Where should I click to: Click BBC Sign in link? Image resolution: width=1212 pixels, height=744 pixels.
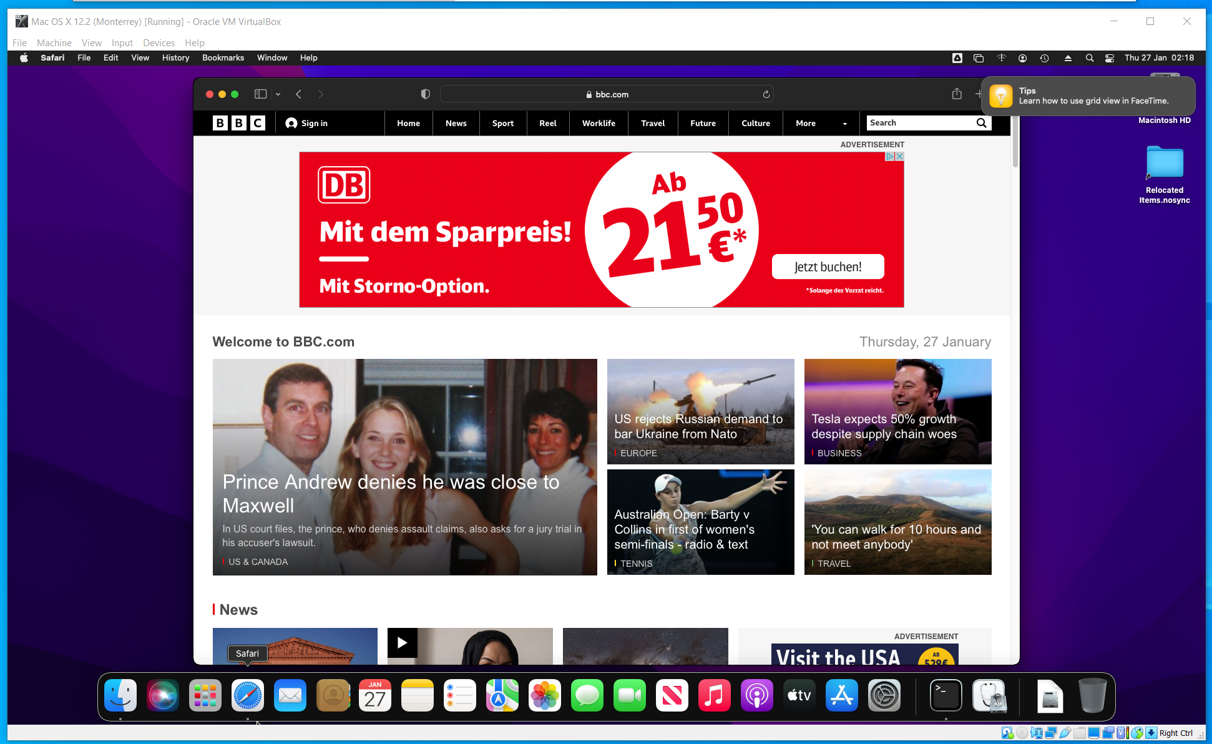tap(306, 123)
